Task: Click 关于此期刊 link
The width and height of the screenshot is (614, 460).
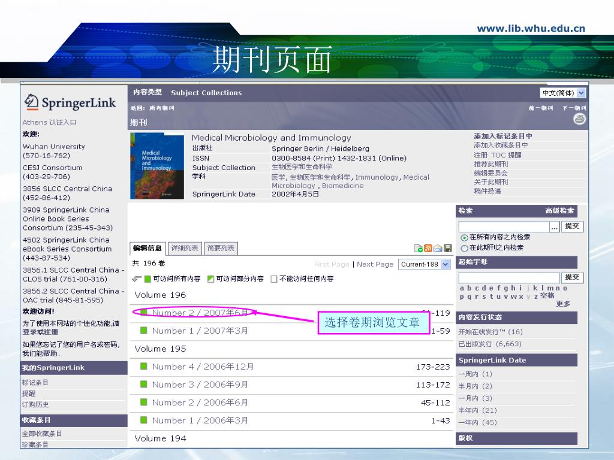Action: click(490, 182)
